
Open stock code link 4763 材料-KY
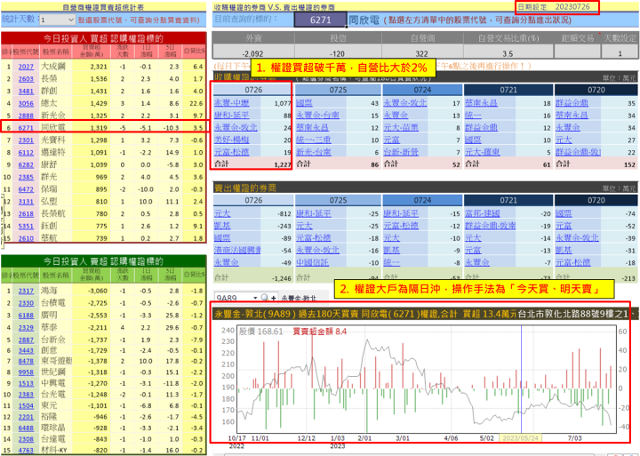[26, 451]
